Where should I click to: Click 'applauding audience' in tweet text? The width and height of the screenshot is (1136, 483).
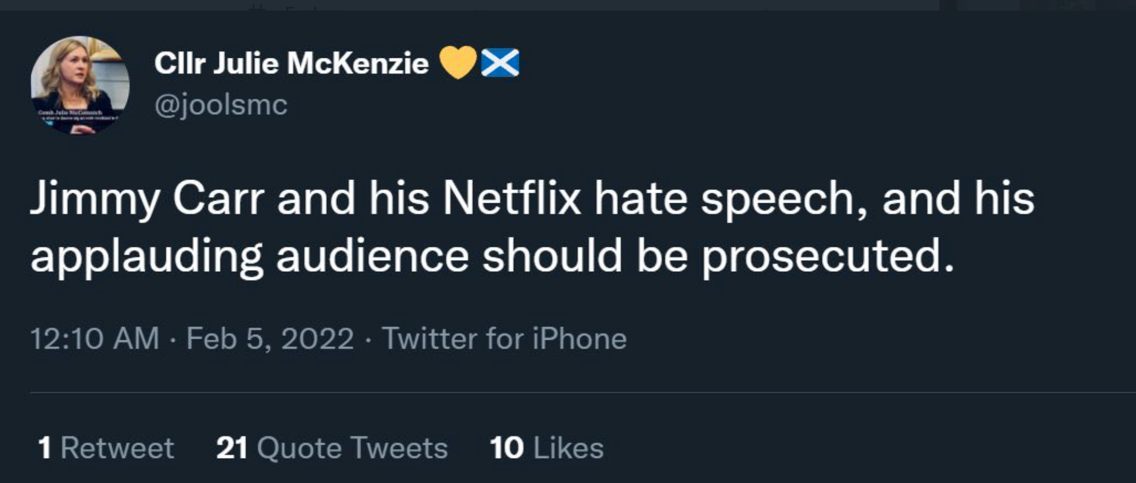[x=250, y=256]
